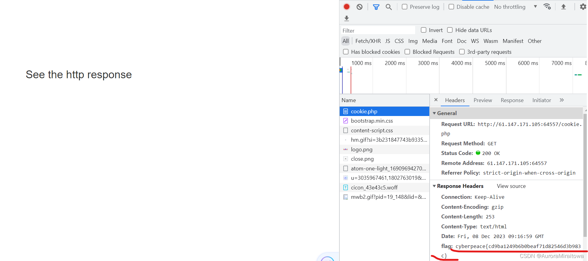
Task: Click the document icon beside cookie.php
Action: 346,111
